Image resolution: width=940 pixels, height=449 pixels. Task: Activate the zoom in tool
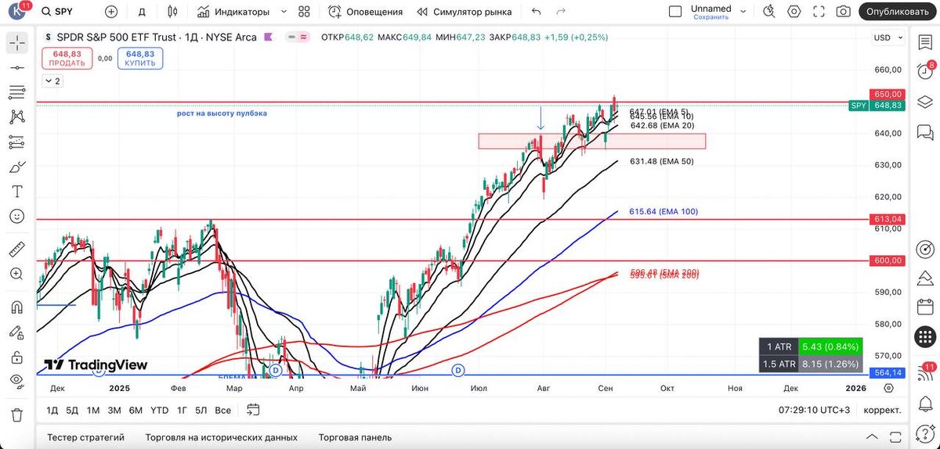coord(17,274)
